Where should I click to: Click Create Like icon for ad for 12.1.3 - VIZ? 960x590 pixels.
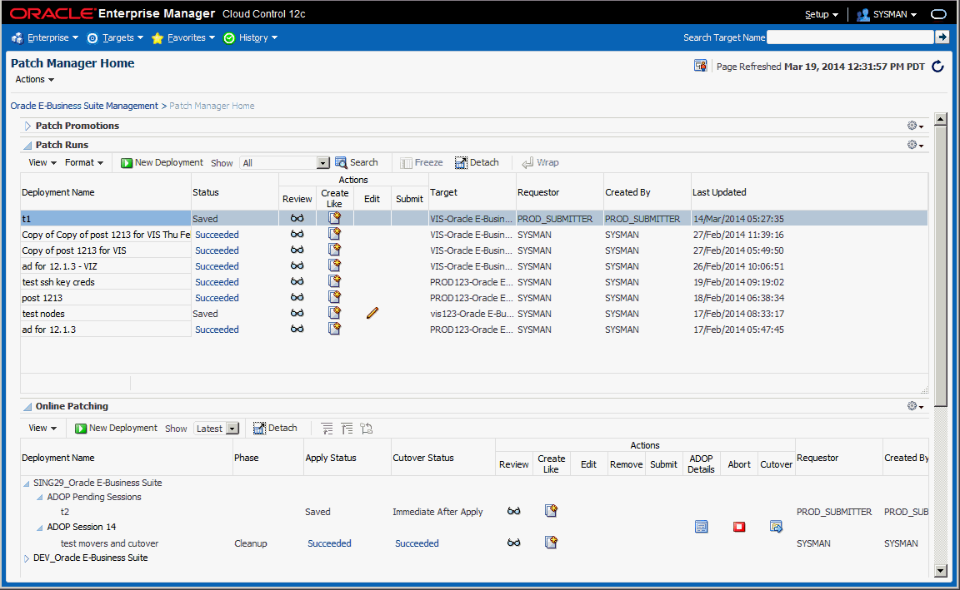click(334, 265)
